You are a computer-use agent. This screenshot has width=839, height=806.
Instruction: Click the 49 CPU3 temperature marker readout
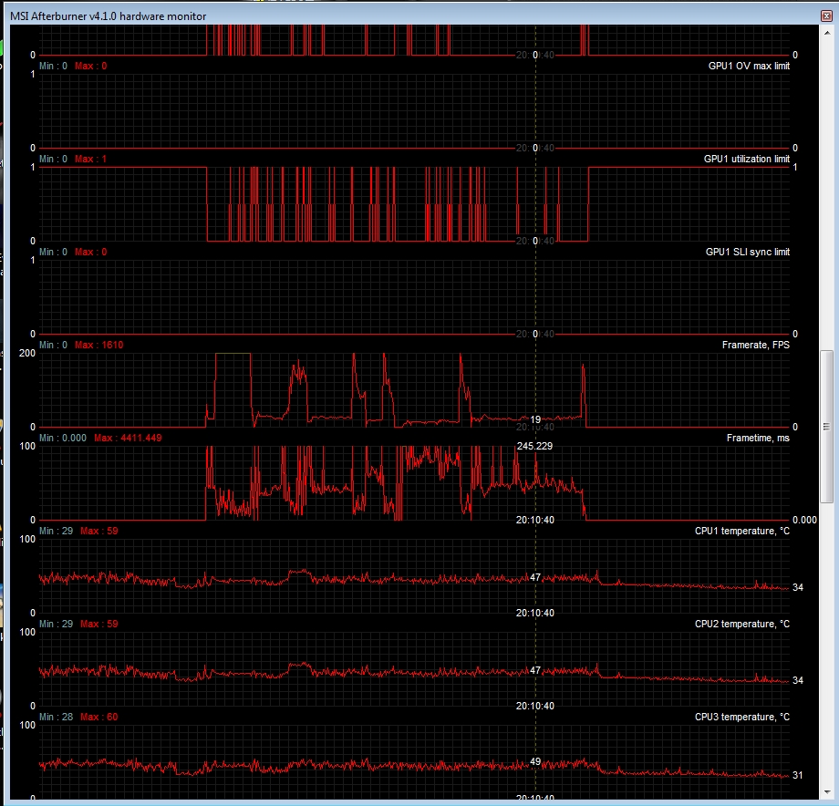tap(535, 761)
